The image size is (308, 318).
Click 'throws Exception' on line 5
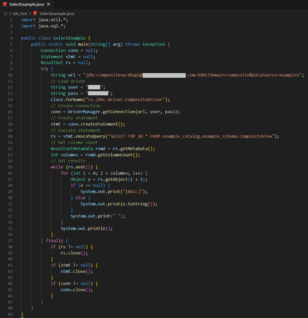tap(145, 44)
